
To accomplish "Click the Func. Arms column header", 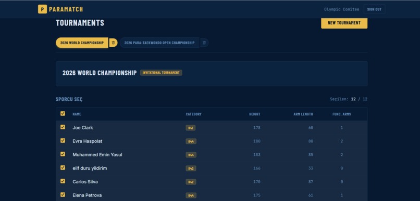I will click(342, 114).
